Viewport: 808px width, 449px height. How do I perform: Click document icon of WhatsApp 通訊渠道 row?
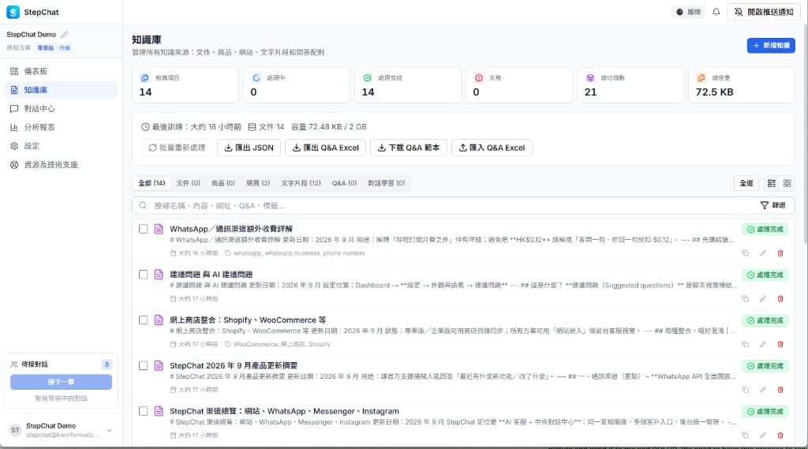pyautogui.click(x=159, y=229)
